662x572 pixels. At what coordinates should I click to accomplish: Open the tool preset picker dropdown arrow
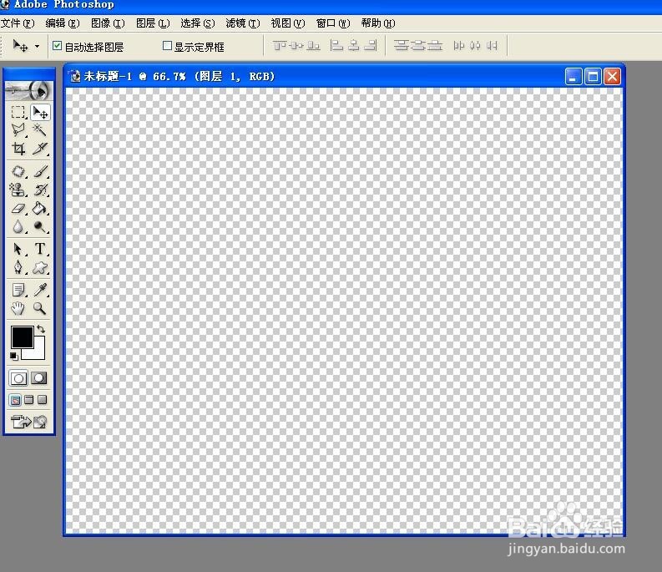tap(38, 46)
